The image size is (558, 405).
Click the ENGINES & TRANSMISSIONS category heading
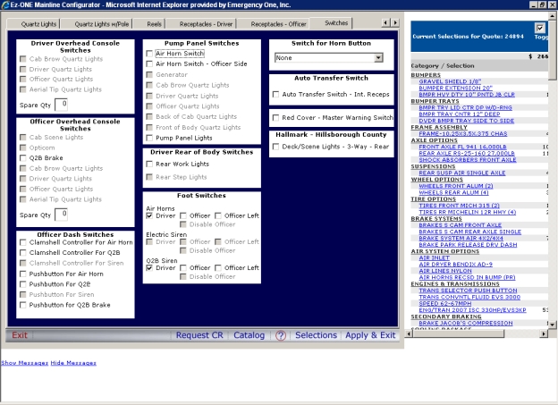pyautogui.click(x=455, y=283)
